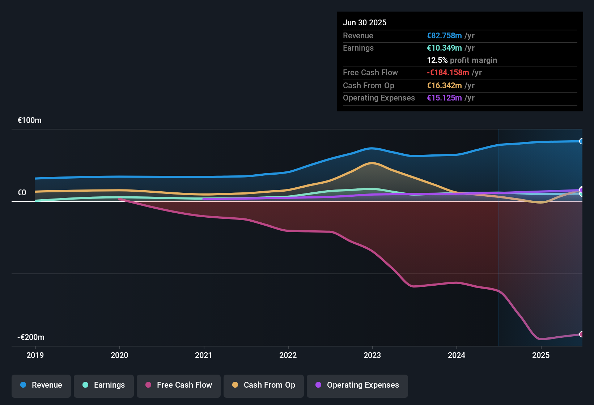Select the Revenue endpoint marker on chart
The width and height of the screenshot is (594, 405).
tap(581, 141)
